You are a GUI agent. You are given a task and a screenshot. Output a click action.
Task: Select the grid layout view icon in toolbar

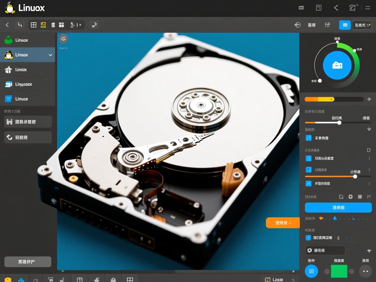coord(33,24)
